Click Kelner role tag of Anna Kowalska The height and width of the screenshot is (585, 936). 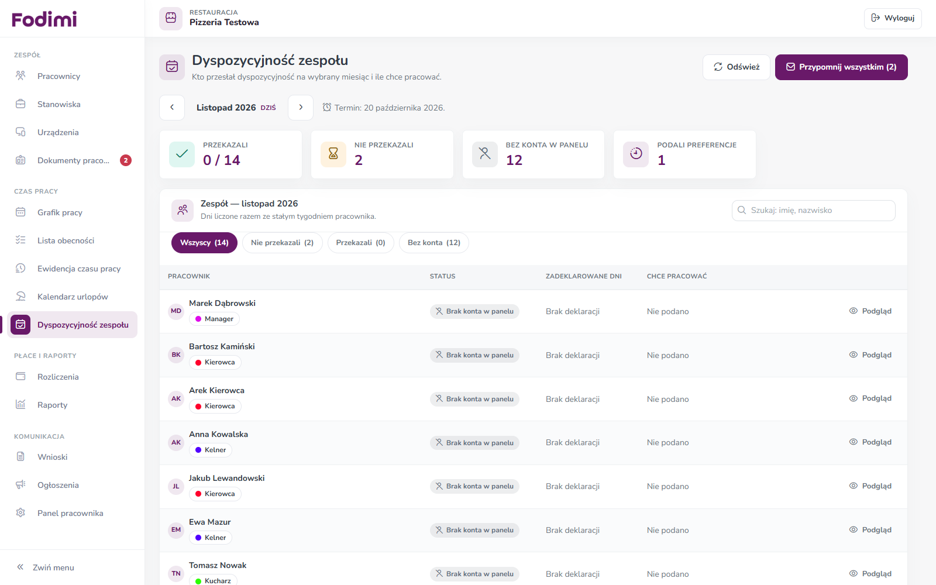[211, 450]
